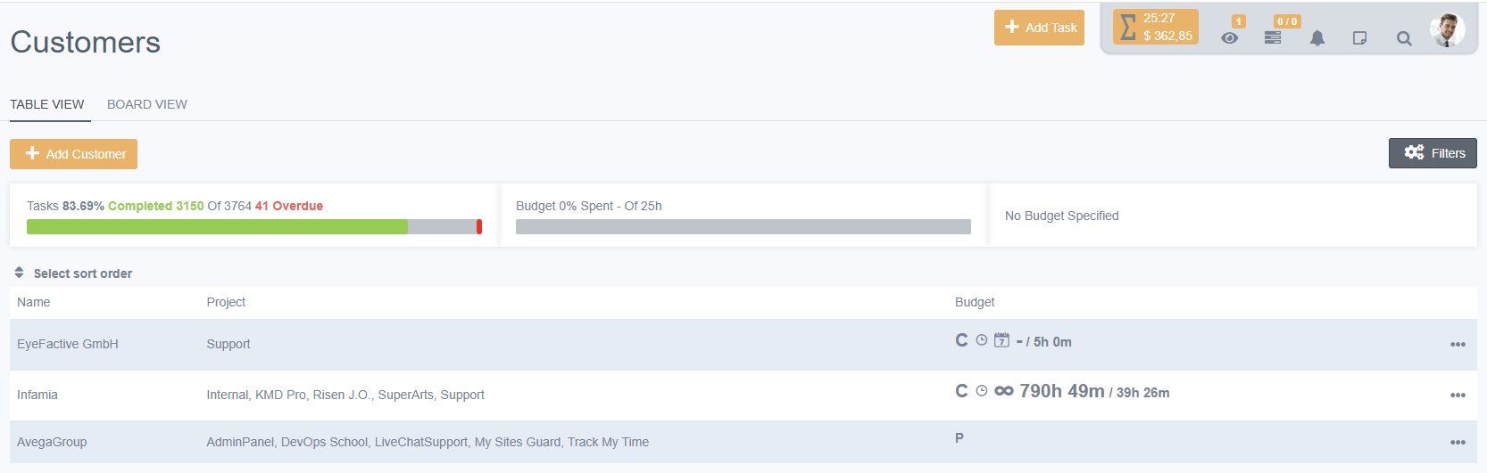The height and width of the screenshot is (473, 1487).
Task: Open the sticky notes icon
Action: click(x=1359, y=38)
